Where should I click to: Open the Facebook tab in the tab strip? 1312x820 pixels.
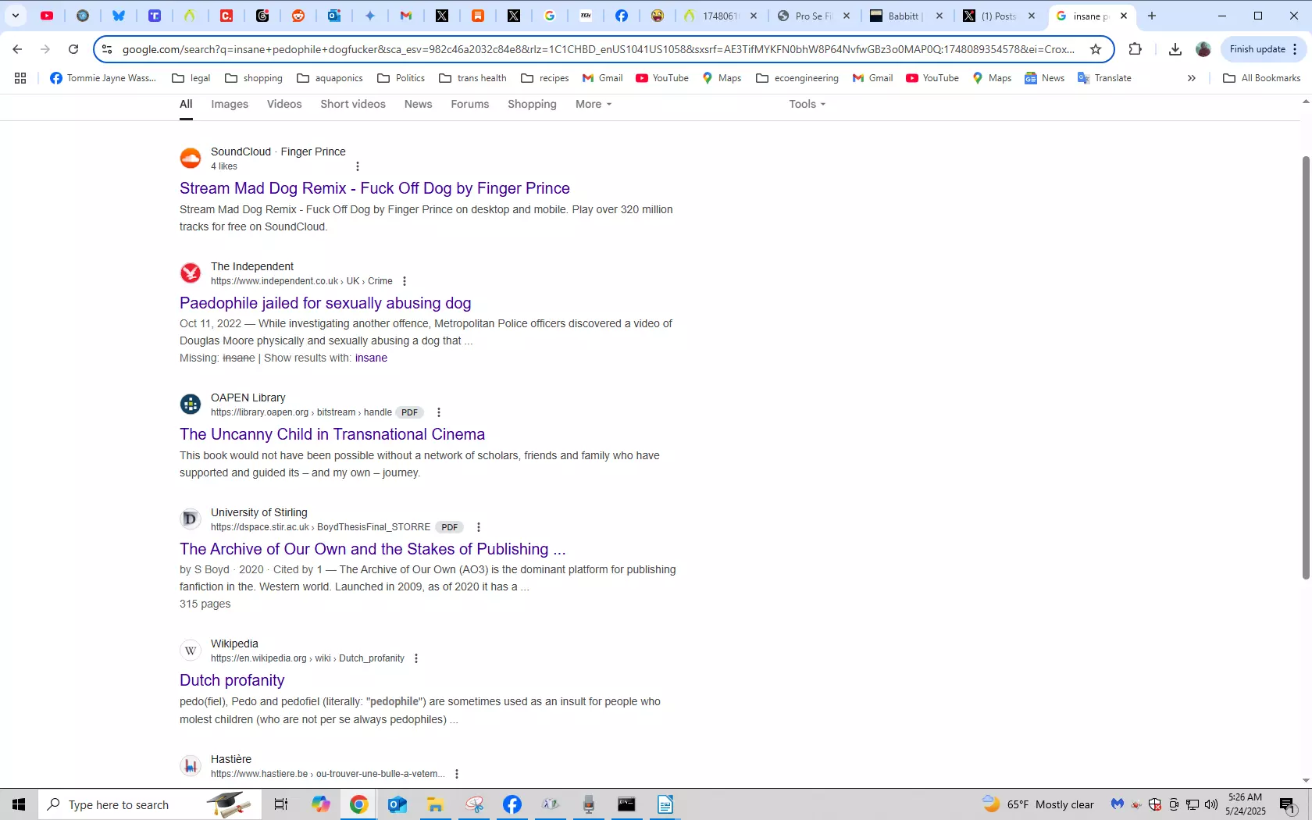(622, 16)
